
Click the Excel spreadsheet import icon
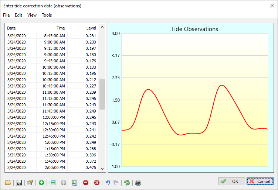(x=74, y=183)
